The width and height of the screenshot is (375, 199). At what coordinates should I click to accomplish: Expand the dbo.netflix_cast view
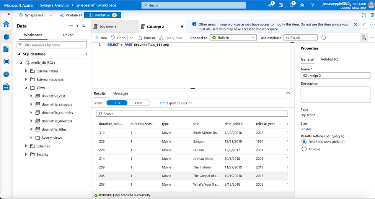(31, 96)
